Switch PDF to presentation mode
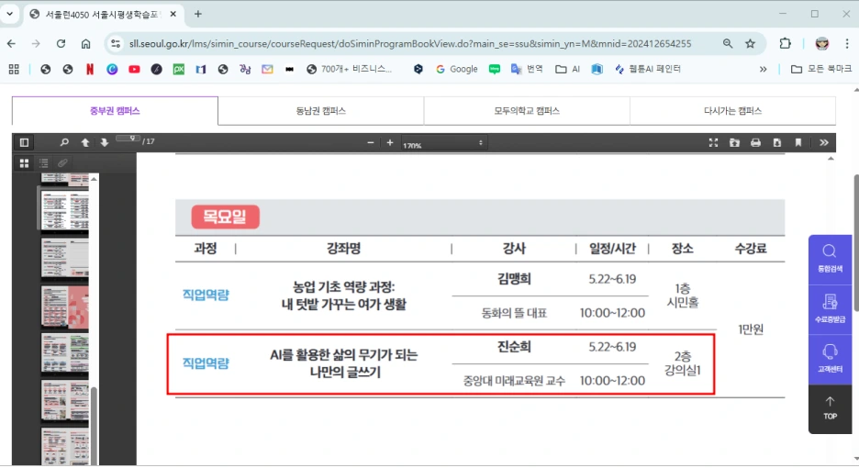This screenshot has width=859, height=468. click(713, 142)
